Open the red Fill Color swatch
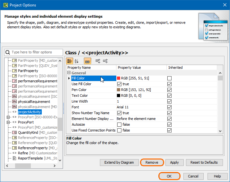This screenshot has height=182, width=230. coord(119,78)
